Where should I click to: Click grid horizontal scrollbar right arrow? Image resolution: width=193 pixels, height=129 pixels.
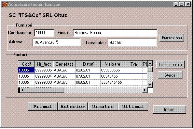pyautogui.click(x=145, y=90)
